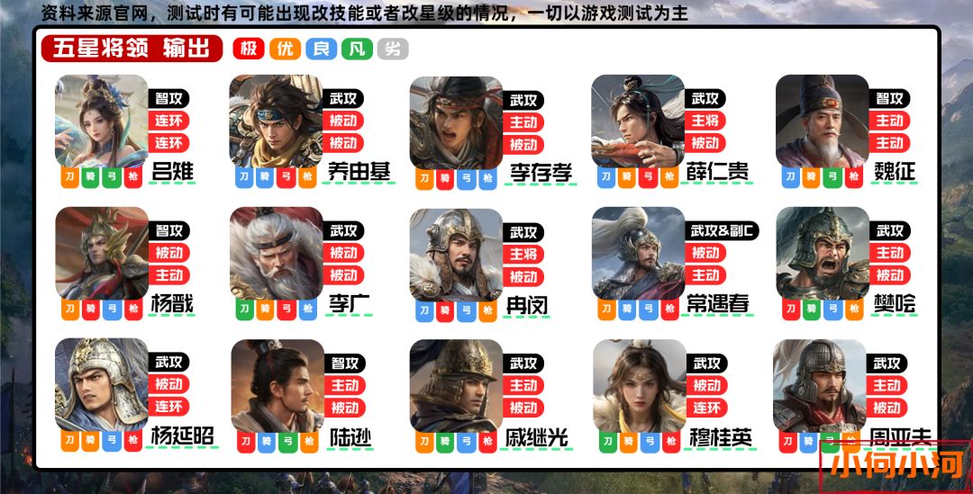Click the 骑 troop icon under 樊哙
The width and height of the screenshot is (973, 494).
[x=812, y=309]
